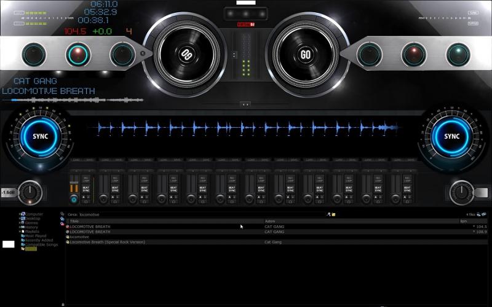The width and height of the screenshot is (492, 307).
Task: Enable BEAT SYNC on first sampler slot
Action: [86, 189]
